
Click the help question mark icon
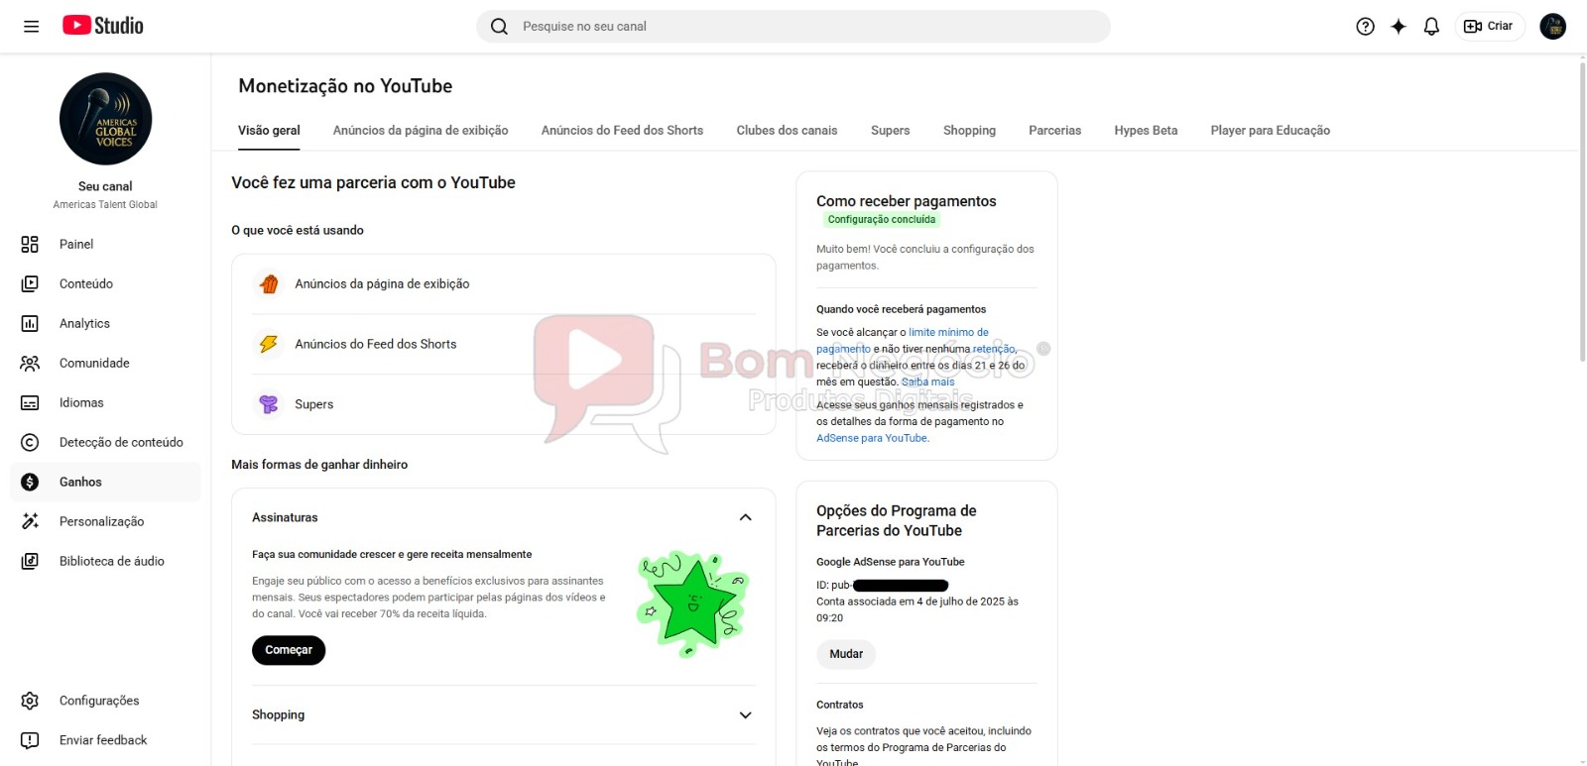[1365, 27]
